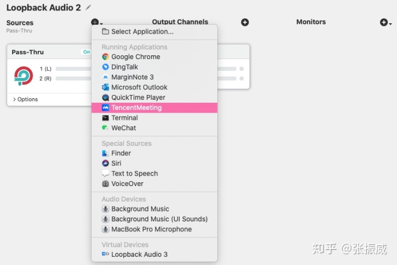Click the Background Music microphone icon
The width and height of the screenshot is (397, 265).
click(x=105, y=209)
